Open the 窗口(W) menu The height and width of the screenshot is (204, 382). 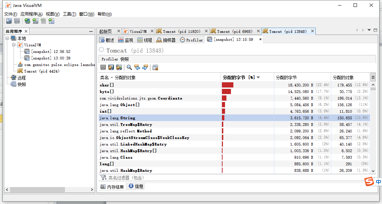87,14
